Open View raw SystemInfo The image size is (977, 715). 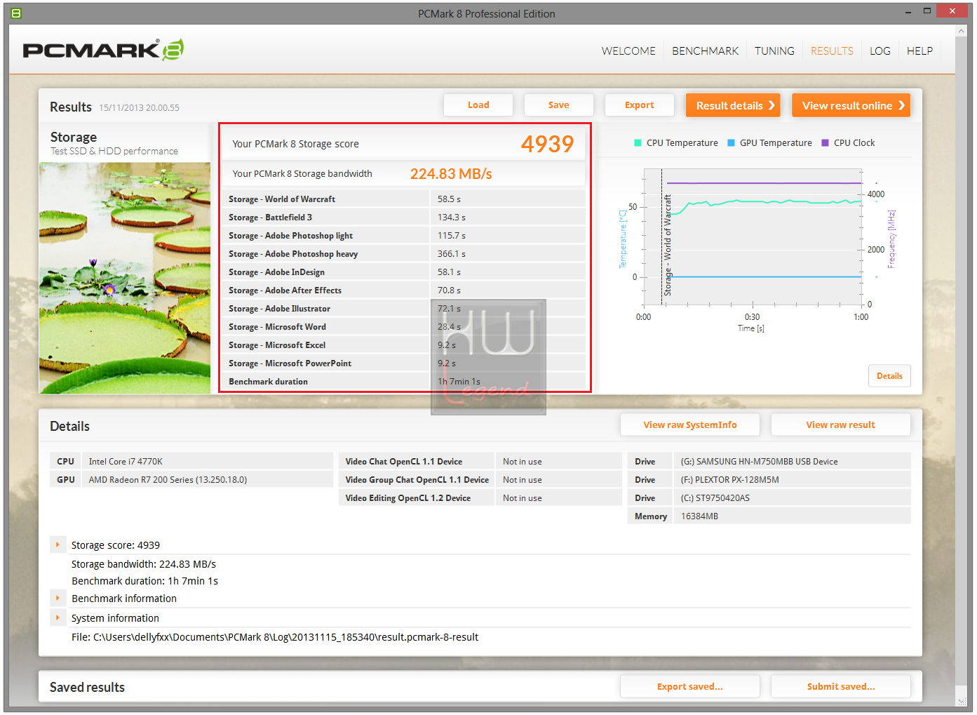coord(690,425)
